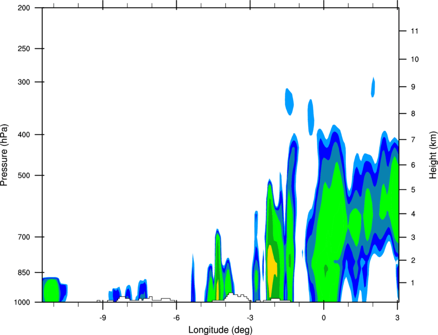Click the -3 longitude tick label

[x=250, y=318]
